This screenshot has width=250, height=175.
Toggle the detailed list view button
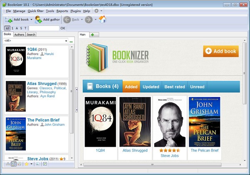pyautogui.click(x=14, y=164)
